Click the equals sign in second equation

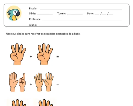point(58,84)
